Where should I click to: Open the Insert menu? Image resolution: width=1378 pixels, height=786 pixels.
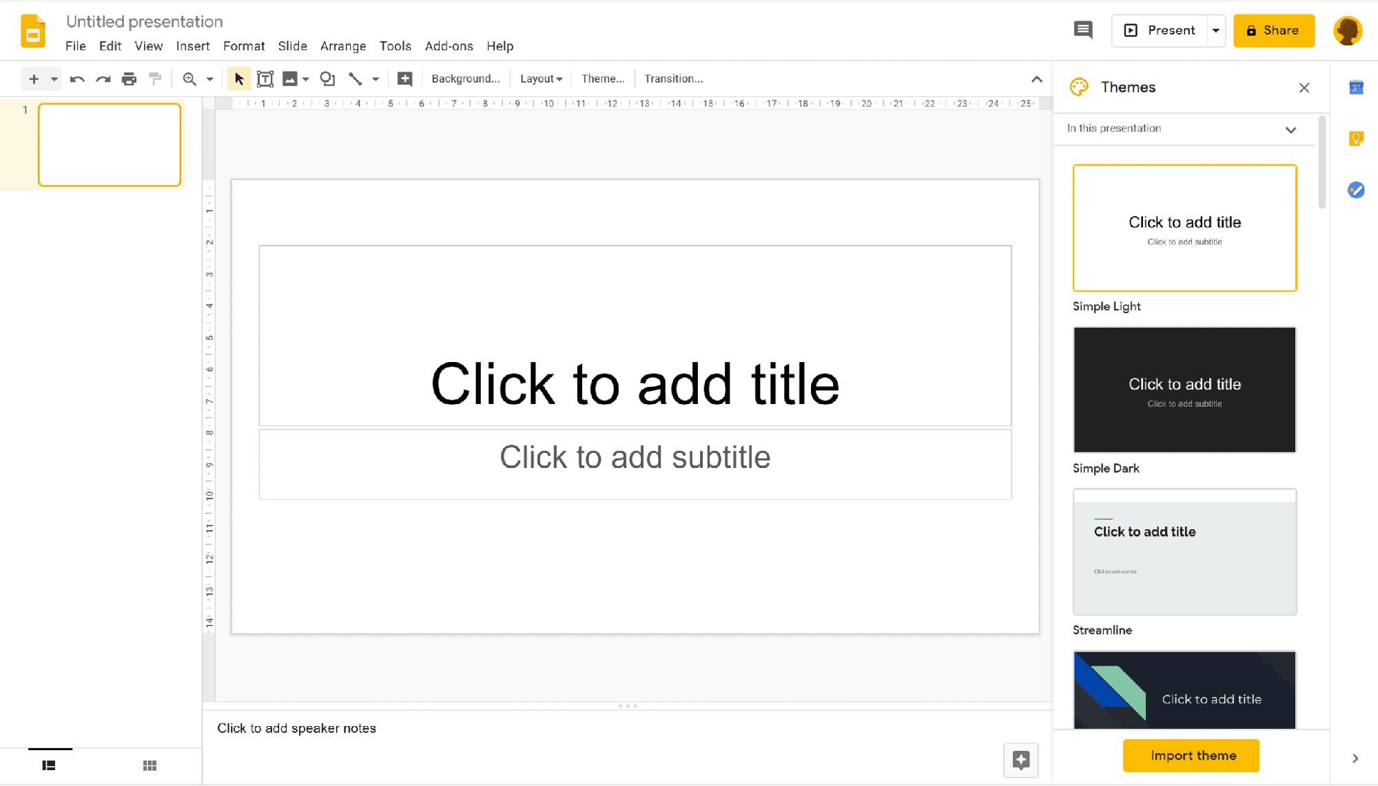(193, 46)
